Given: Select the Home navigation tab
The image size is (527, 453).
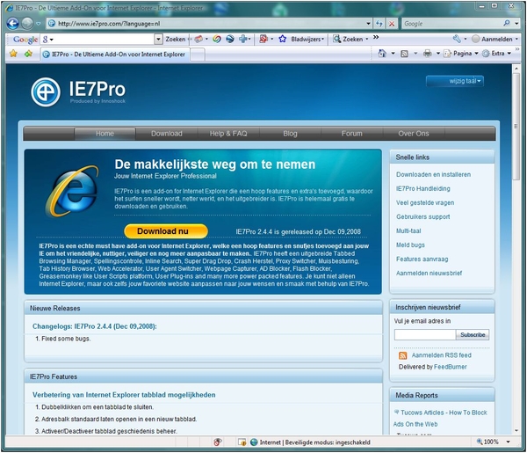Looking at the screenshot, I should point(105,134).
